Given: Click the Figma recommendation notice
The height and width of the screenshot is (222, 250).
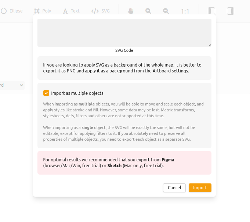Looking at the screenshot, I should pyautogui.click(x=124, y=162).
